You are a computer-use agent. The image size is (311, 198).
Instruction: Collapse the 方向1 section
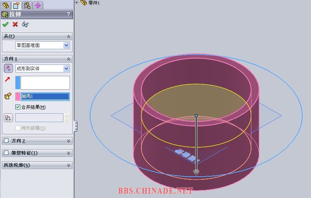(68, 59)
